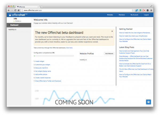
Task: Click the Add Website button
Action: pos(109,54)
